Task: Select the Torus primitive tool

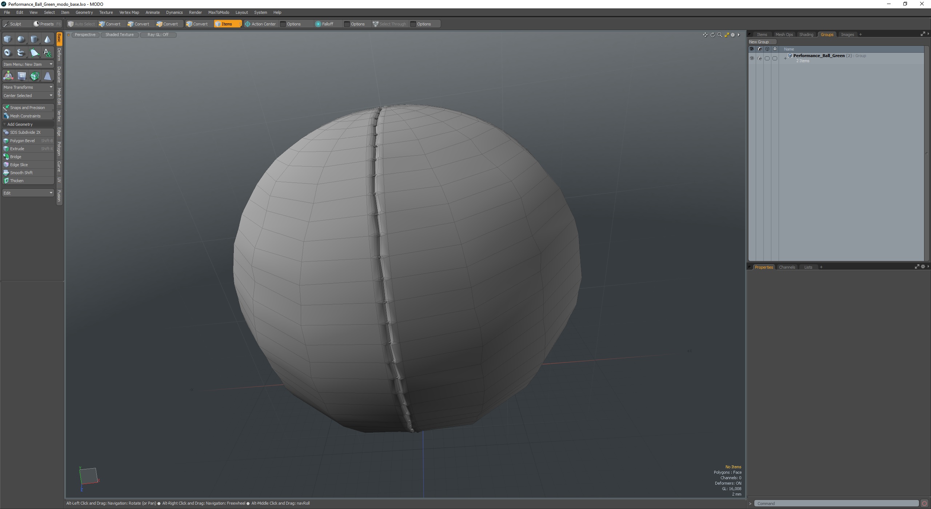Action: [8, 53]
